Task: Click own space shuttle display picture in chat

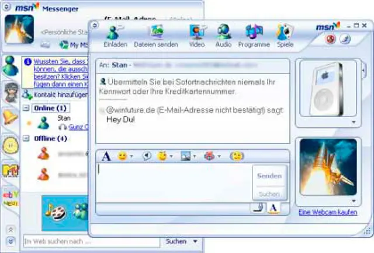Action: (x=328, y=167)
